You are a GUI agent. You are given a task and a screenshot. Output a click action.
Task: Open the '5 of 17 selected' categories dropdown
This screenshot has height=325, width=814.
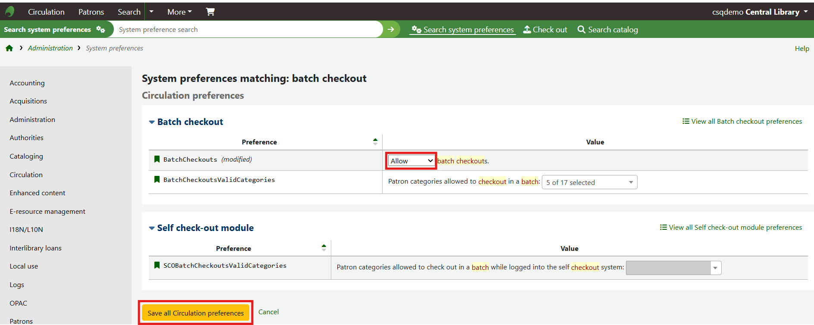pyautogui.click(x=590, y=182)
